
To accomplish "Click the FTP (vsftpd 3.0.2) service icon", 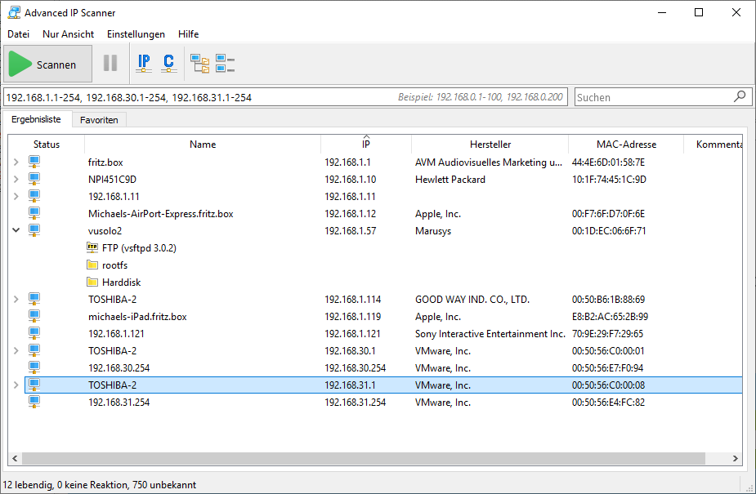I will [x=92, y=247].
